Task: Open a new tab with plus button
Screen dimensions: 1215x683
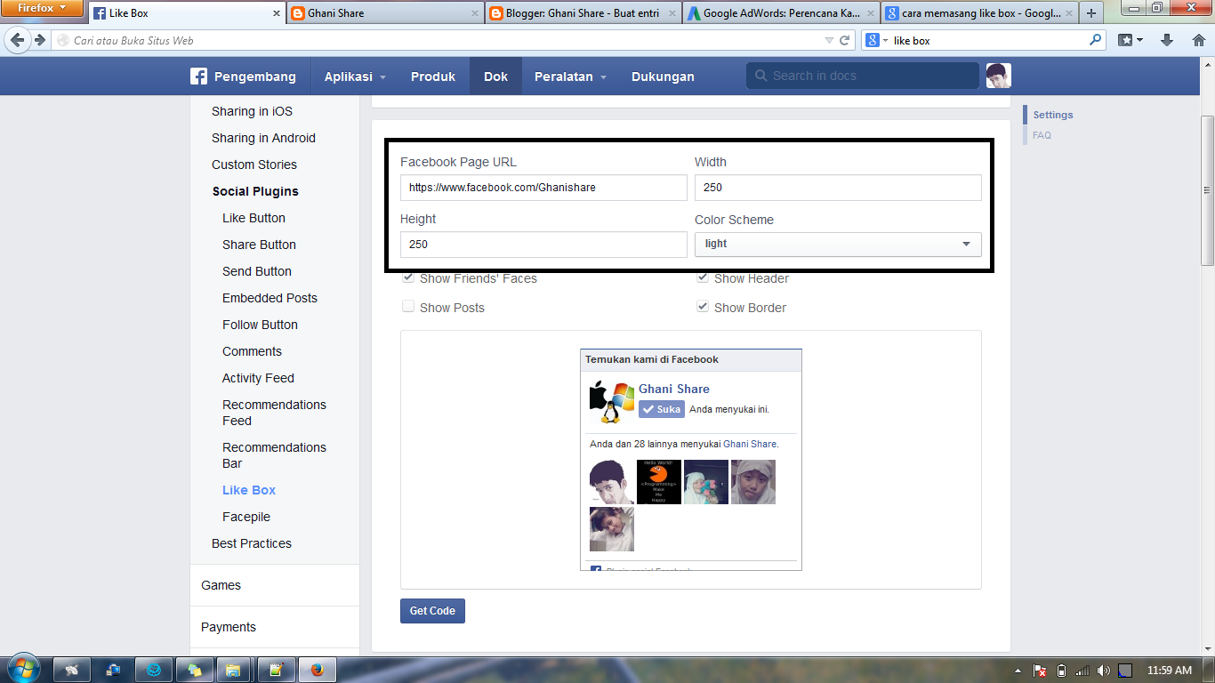Action: (1091, 13)
